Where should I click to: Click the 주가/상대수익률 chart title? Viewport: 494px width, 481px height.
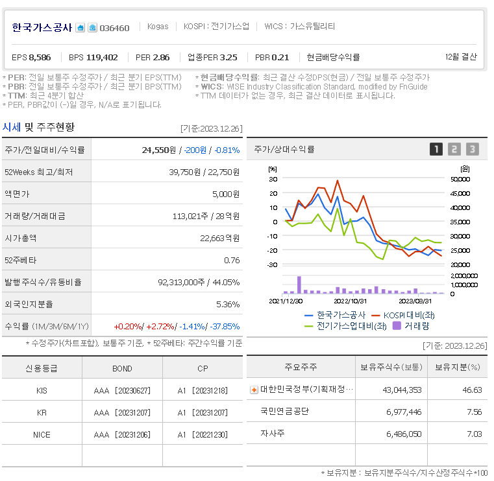pyautogui.click(x=284, y=149)
